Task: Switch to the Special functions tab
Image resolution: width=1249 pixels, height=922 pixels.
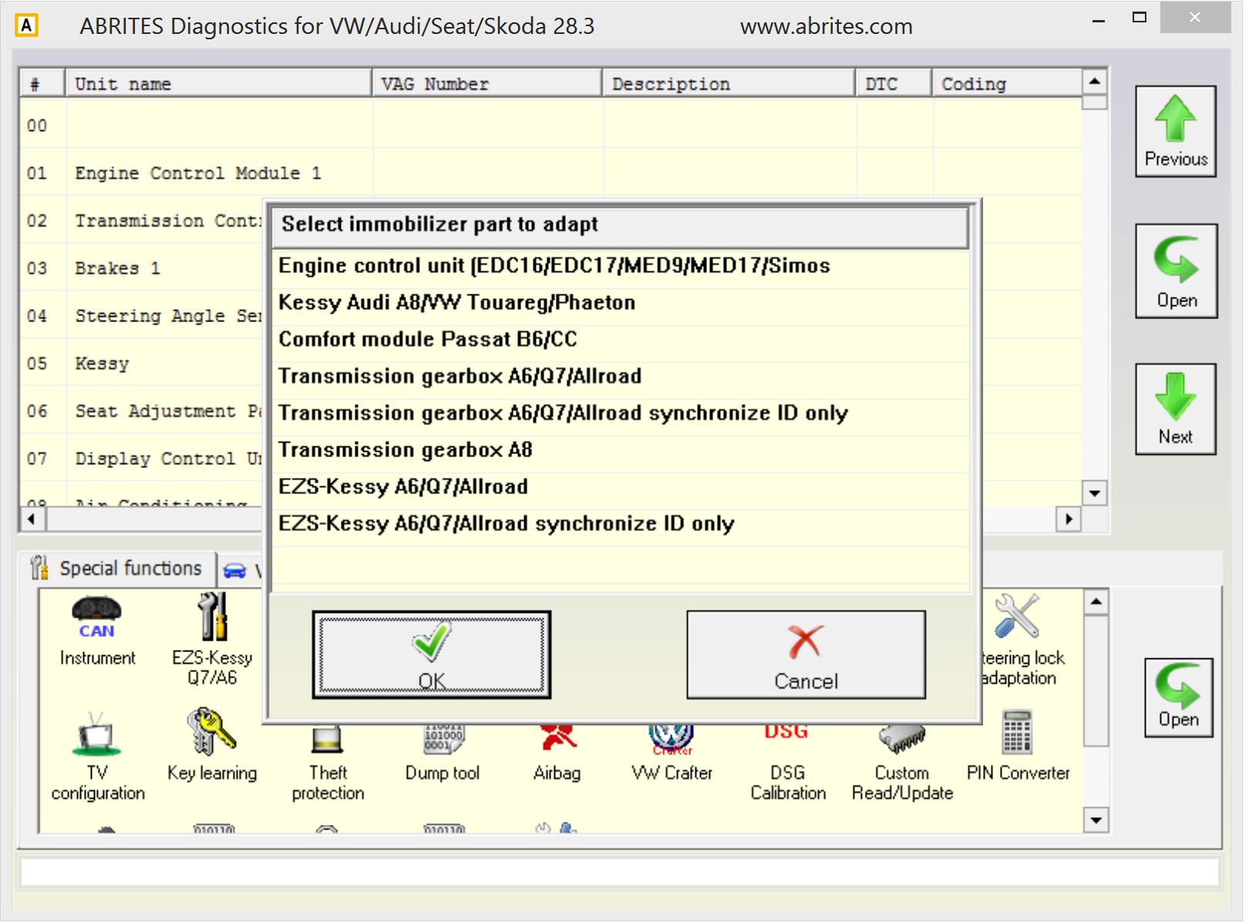Action: (x=117, y=569)
